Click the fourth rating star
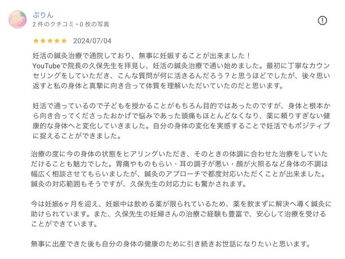Image resolution: width=345 pixels, height=259 pixels. (57, 41)
